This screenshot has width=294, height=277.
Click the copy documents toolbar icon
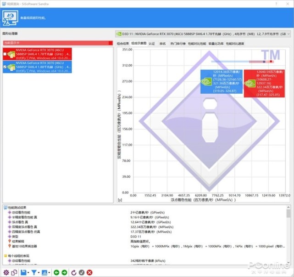[x=14, y=272]
